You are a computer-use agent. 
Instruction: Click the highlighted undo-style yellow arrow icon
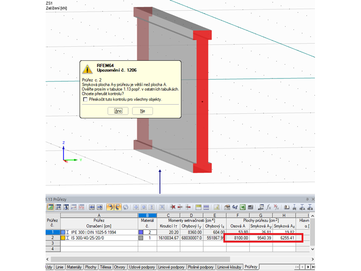click(110, 207)
